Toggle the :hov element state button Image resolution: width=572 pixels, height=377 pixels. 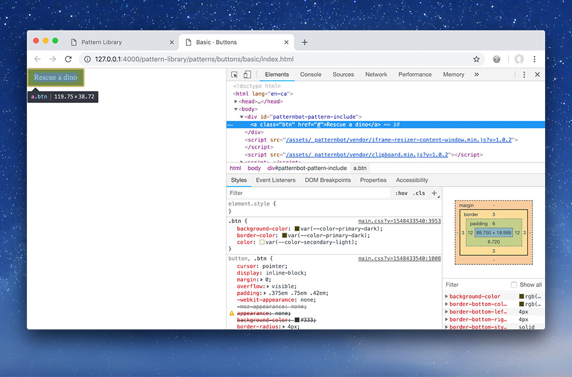402,193
